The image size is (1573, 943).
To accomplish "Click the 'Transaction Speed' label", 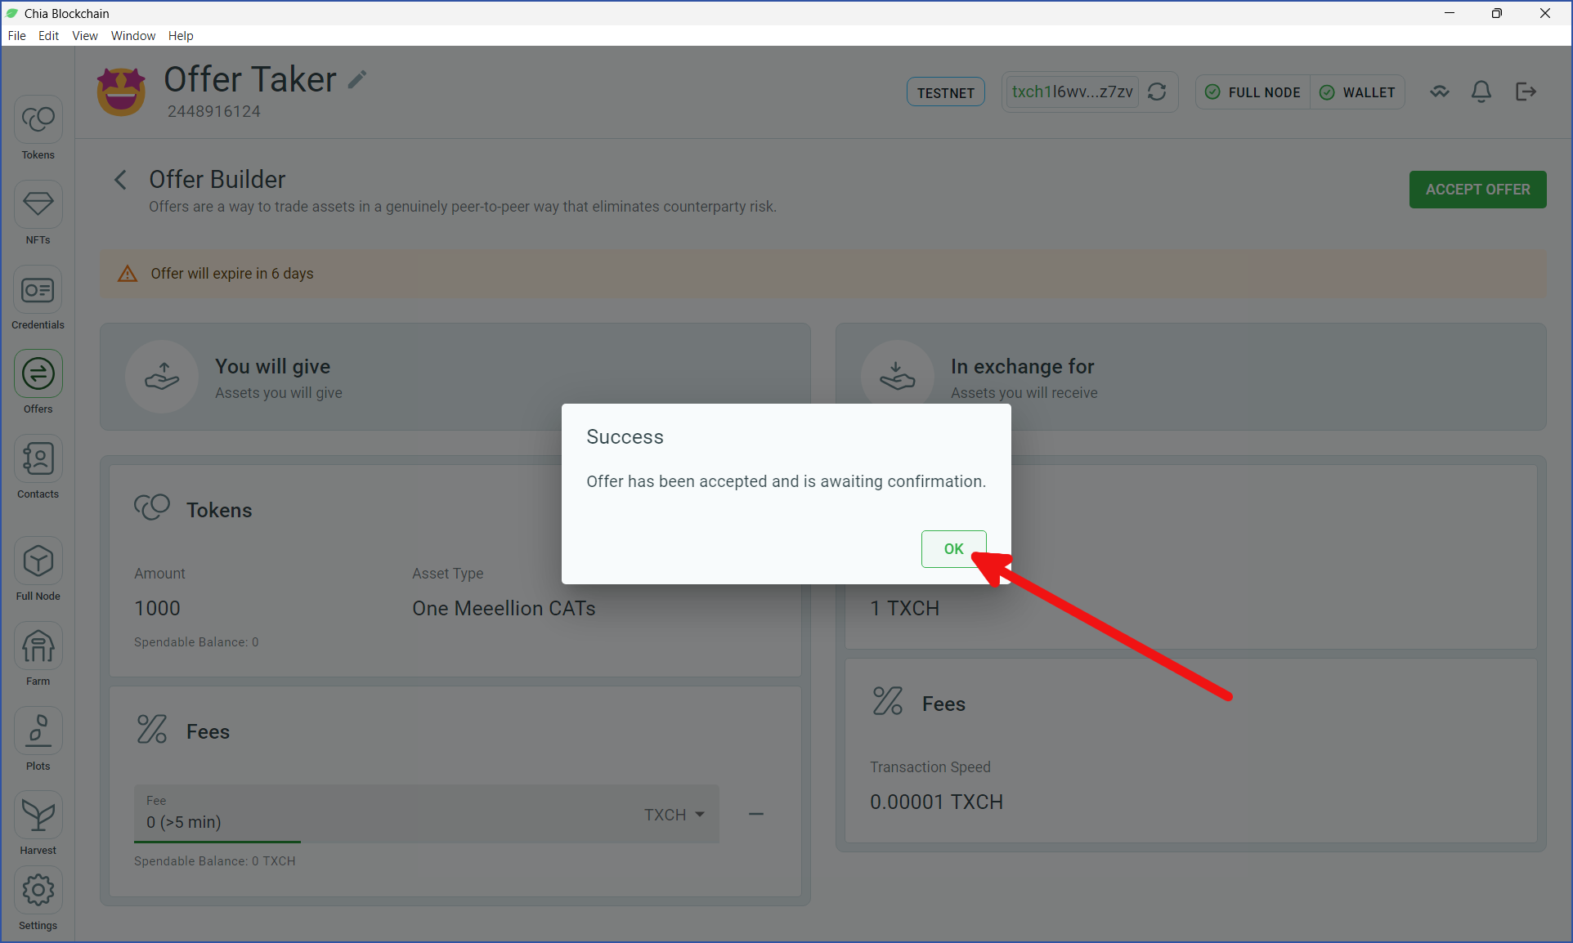I will (x=930, y=767).
